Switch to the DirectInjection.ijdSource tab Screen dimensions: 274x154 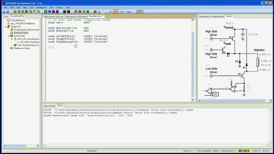(x=53, y=16)
